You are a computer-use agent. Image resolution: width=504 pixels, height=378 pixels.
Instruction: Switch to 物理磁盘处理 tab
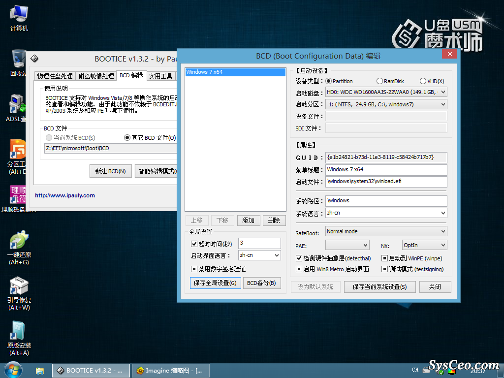click(55, 76)
